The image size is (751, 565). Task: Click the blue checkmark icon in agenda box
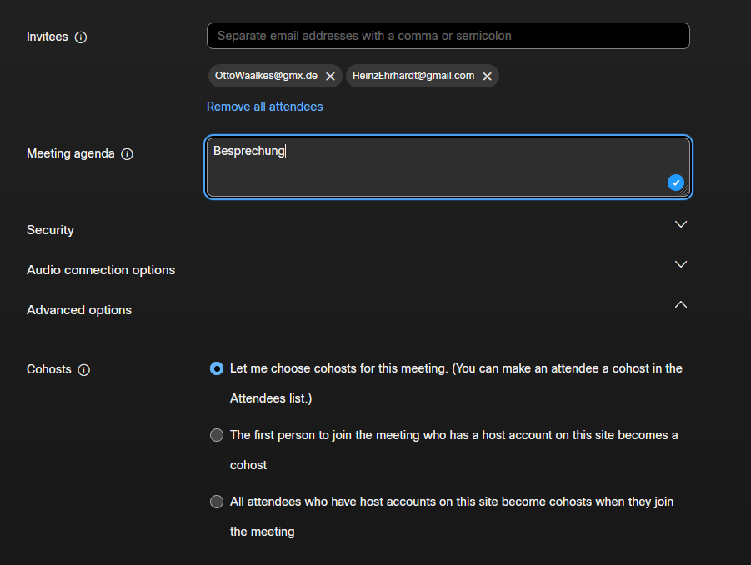pos(676,182)
